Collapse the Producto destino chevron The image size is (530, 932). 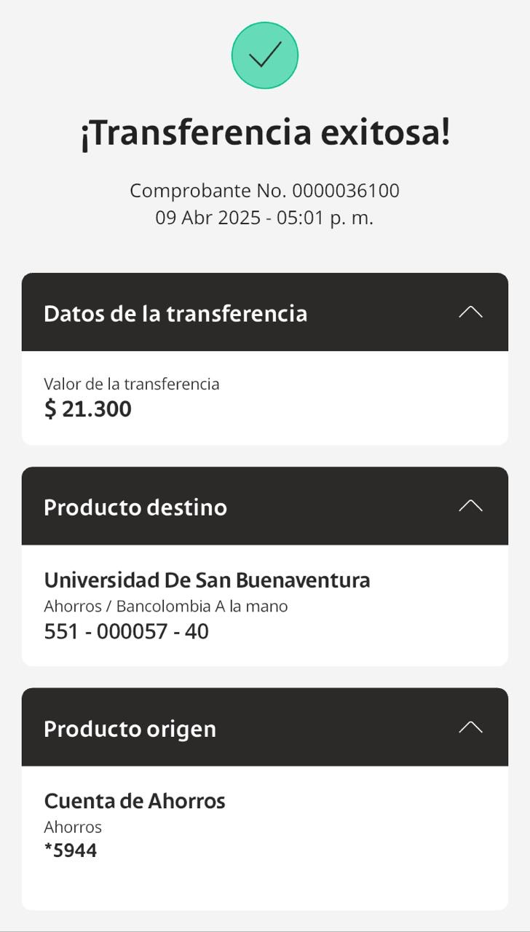point(470,506)
